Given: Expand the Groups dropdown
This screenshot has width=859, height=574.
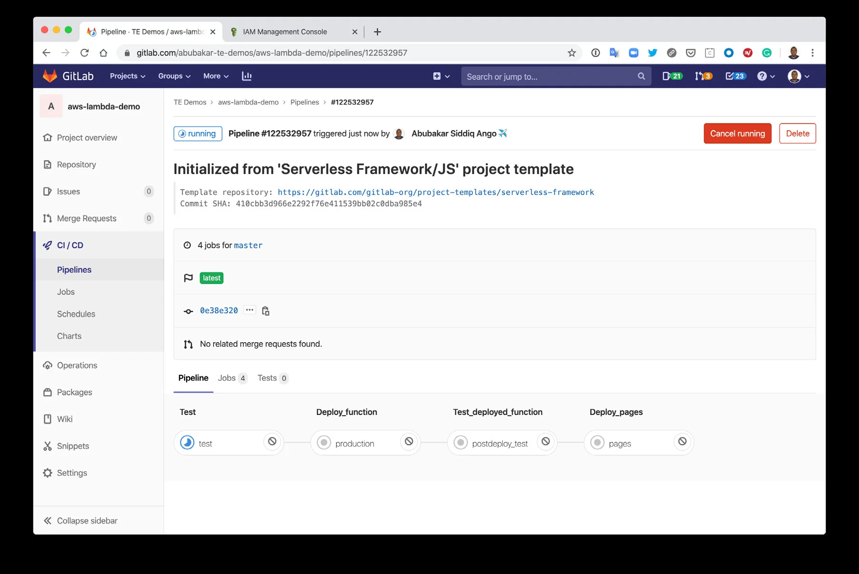Looking at the screenshot, I should (174, 76).
